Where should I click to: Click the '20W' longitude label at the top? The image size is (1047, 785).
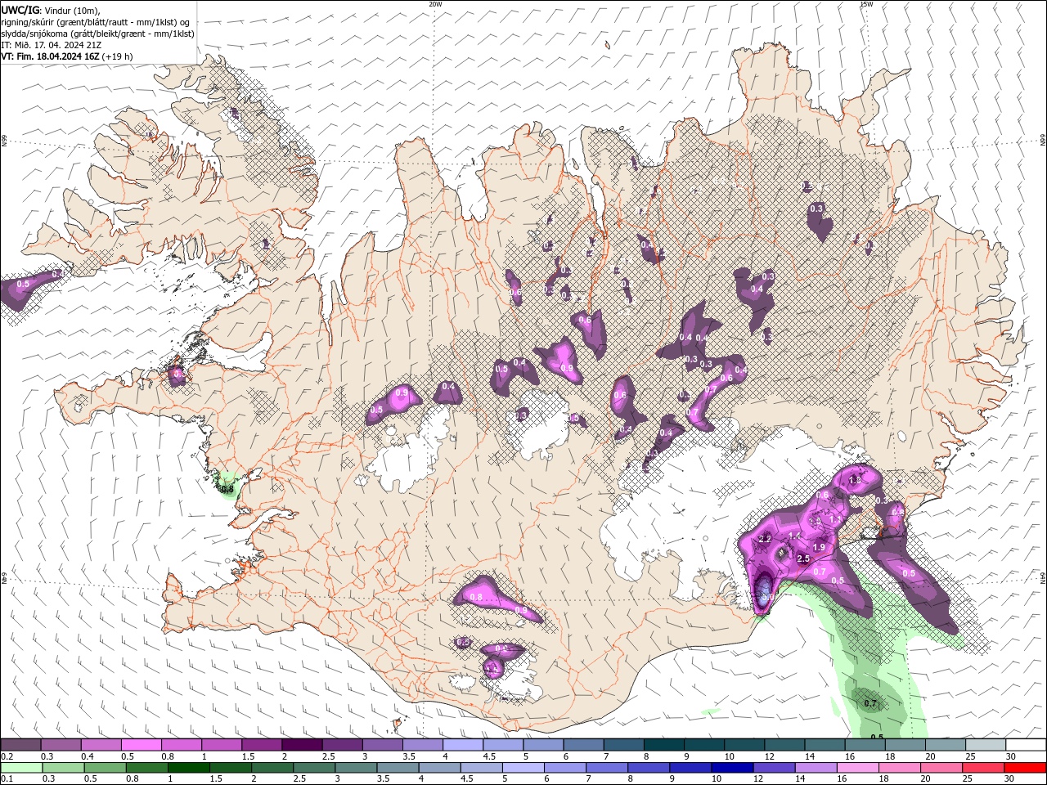435,4
